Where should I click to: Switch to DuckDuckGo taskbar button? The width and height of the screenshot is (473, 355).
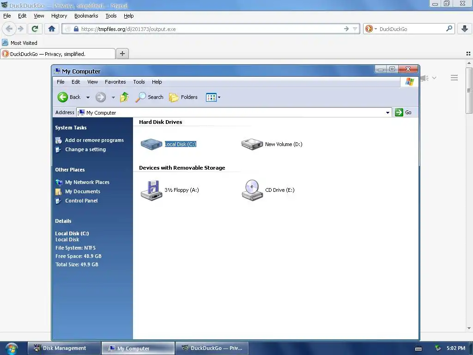pyautogui.click(x=212, y=349)
